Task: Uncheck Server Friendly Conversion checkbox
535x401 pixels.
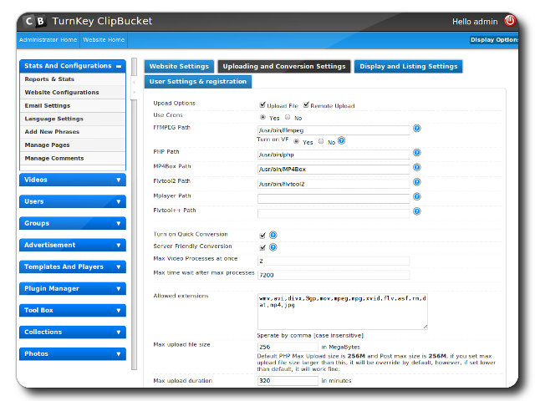Action: (263, 247)
